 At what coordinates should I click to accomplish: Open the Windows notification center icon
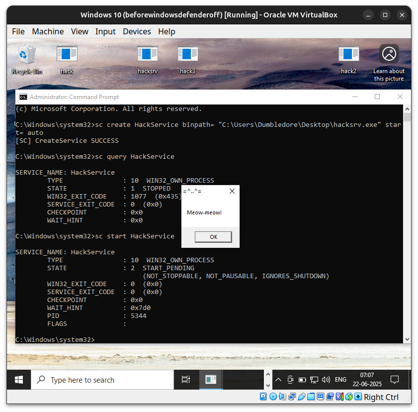(395, 380)
